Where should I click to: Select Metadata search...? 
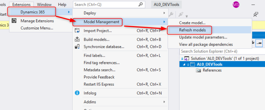tap(120, 70)
